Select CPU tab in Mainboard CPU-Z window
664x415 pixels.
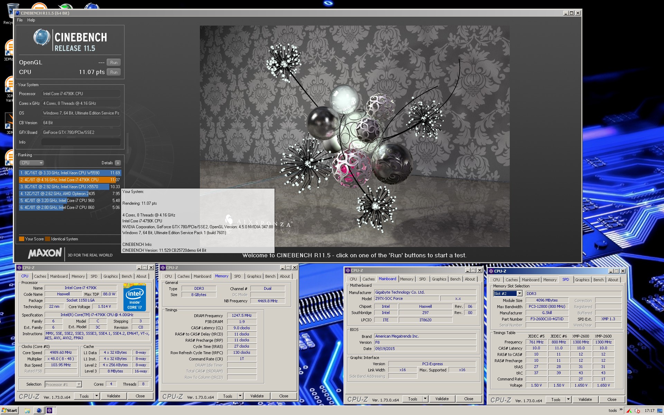pyautogui.click(x=353, y=279)
